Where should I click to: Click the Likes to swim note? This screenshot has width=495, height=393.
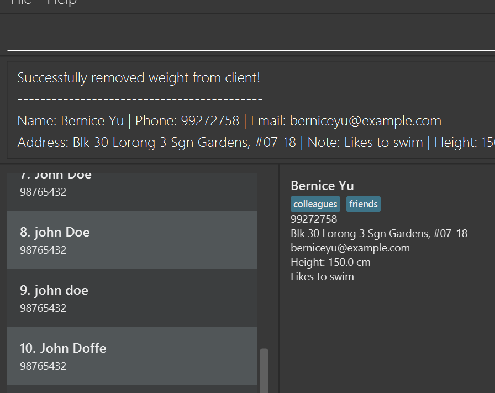tap(322, 276)
